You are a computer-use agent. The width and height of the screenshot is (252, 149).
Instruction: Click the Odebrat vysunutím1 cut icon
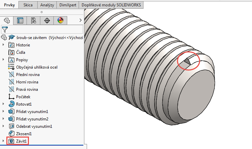coord(11,126)
